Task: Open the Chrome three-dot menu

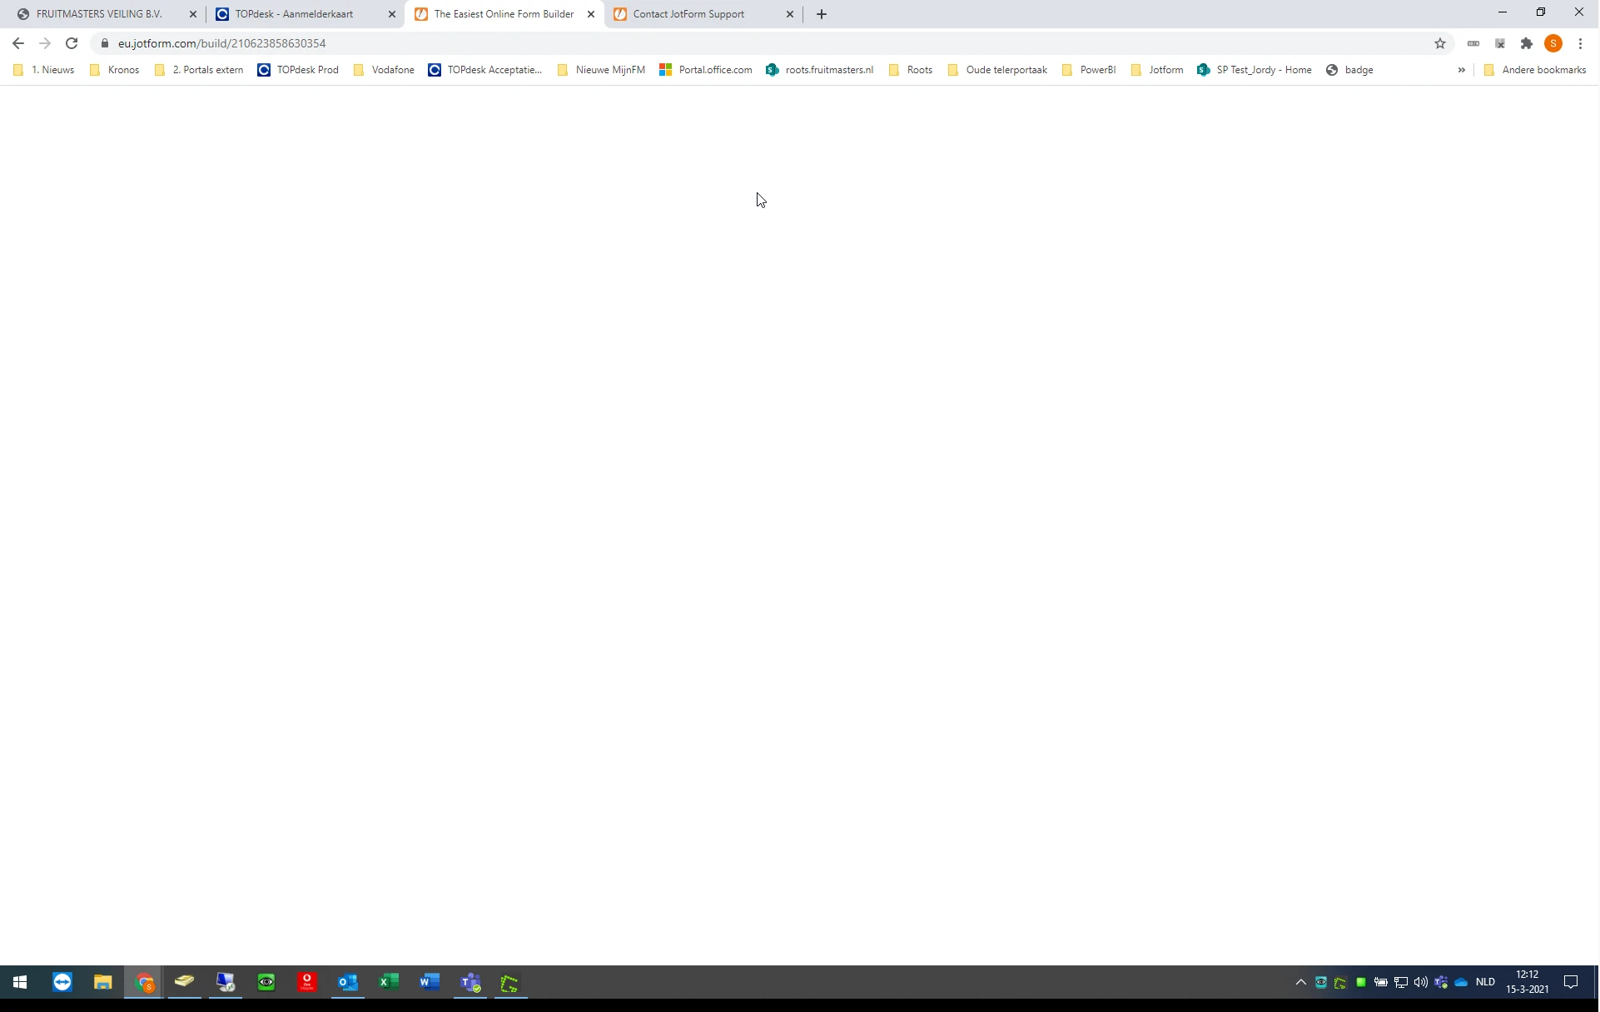Action: (1581, 43)
